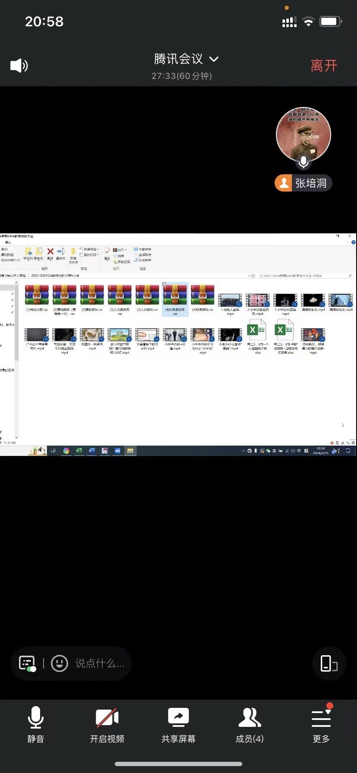This screenshot has height=773, width=357.
Task: Tap 张培洞's profile avatar
Action: tap(304, 135)
